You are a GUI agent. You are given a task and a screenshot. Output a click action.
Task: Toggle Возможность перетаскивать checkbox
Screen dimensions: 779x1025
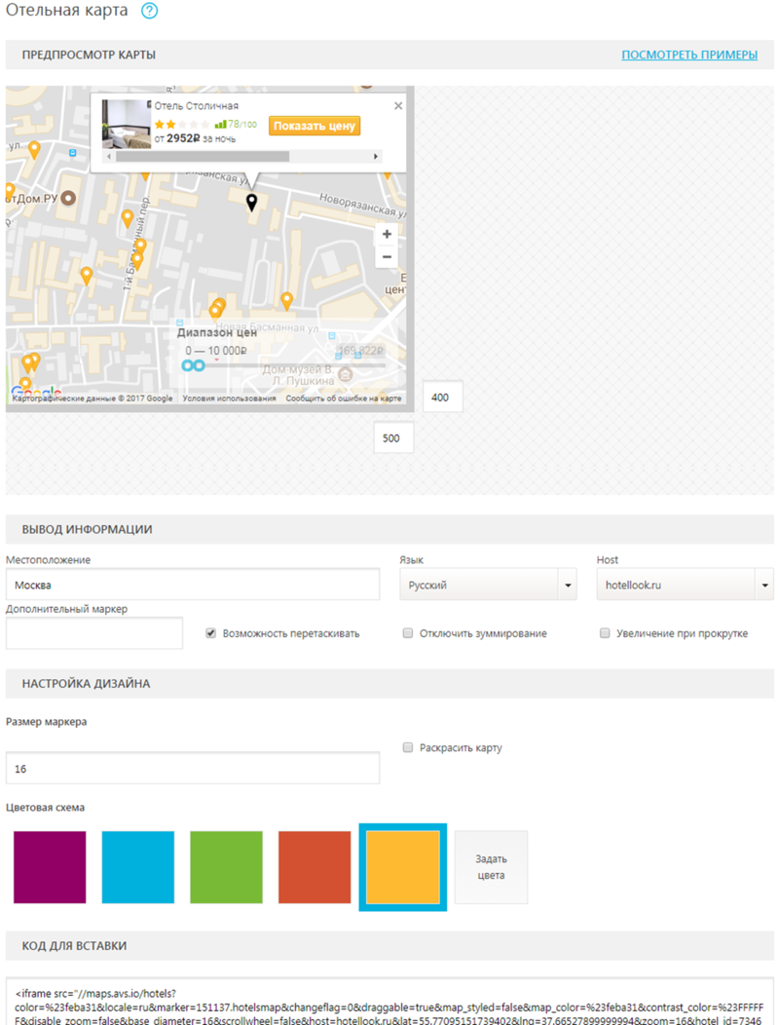[210, 633]
